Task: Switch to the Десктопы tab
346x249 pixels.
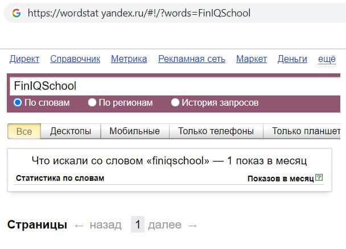Action: click(71, 131)
